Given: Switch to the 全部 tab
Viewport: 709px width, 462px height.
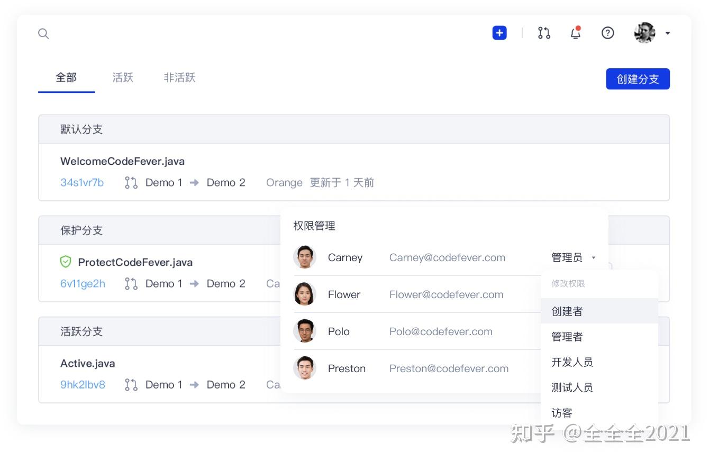Looking at the screenshot, I should (66, 78).
